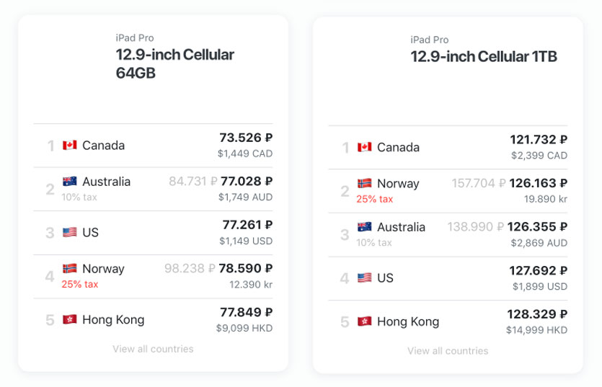This screenshot has height=387, width=602.
Task: Click the Canada flag in 1TB card
Action: click(x=364, y=148)
